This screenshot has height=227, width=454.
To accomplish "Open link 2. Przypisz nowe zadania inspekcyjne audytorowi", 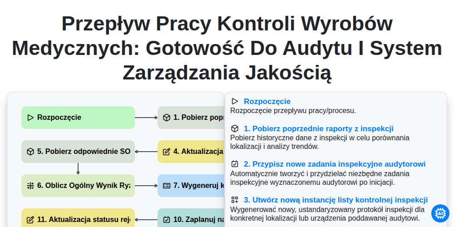I will click(x=335, y=164).
